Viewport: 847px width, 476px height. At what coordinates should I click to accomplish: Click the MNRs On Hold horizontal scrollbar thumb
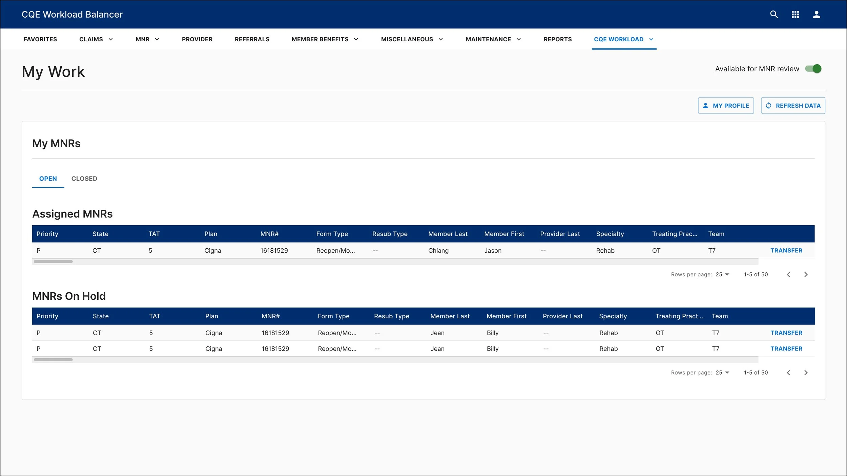click(x=53, y=360)
